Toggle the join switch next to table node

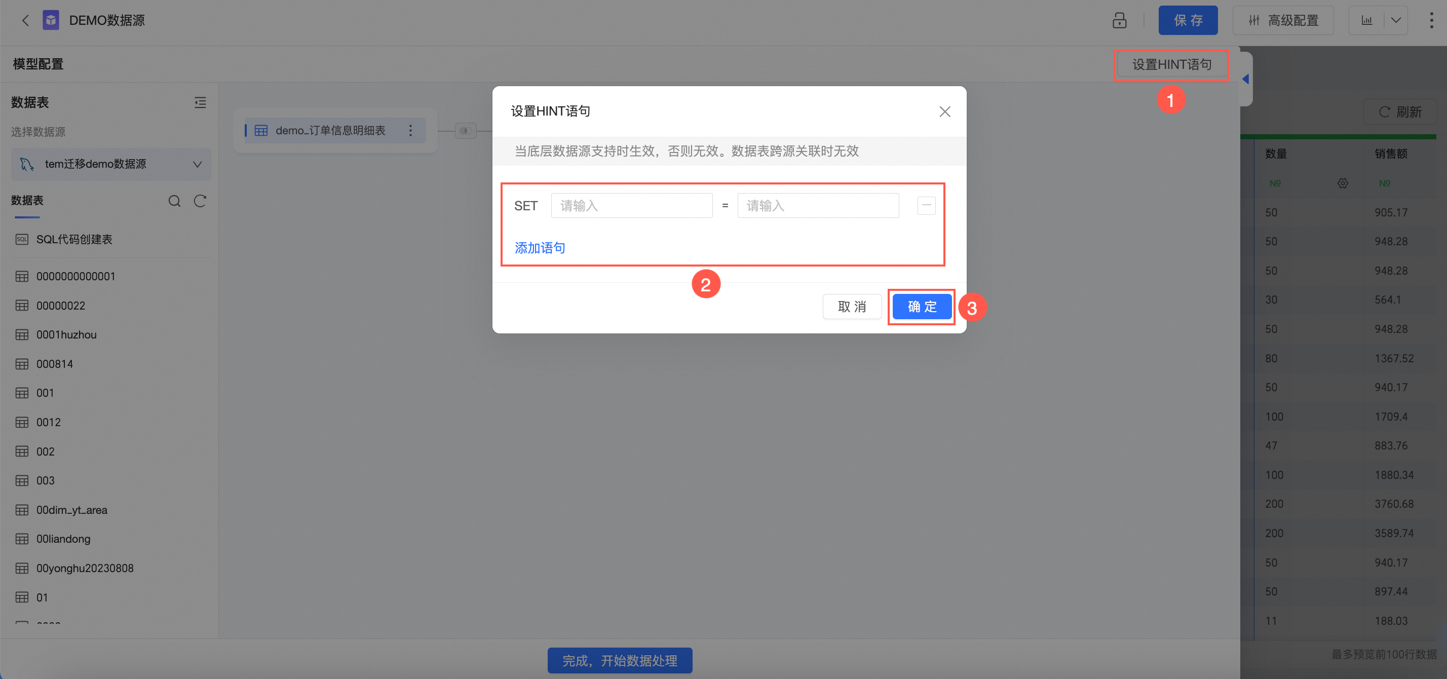click(x=465, y=131)
